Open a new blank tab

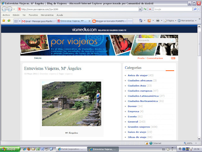tap(130, 21)
